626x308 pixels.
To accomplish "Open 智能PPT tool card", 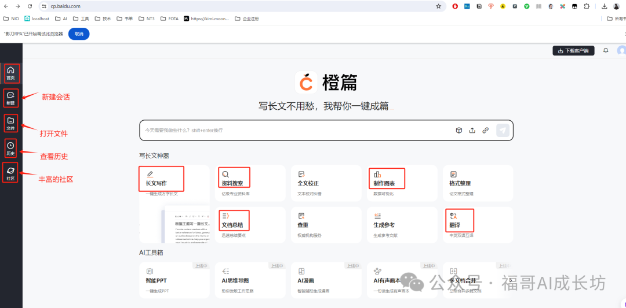I will [x=174, y=280].
